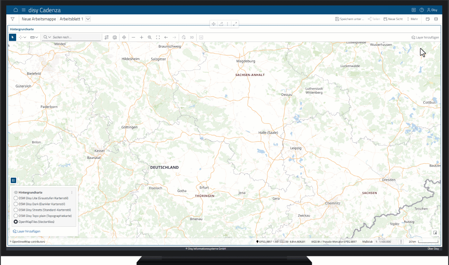This screenshot has height=265, width=449.
Task: Click the 'Göttingen' map label
Action: coord(129,127)
